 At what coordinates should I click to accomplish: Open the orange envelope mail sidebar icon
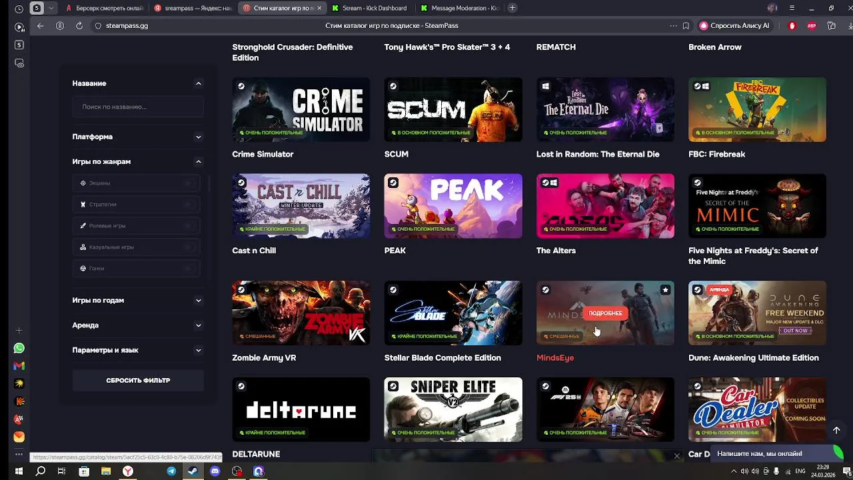[x=19, y=437]
